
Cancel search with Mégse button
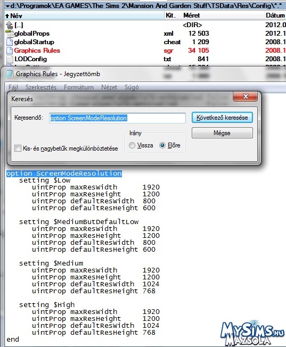tap(222, 133)
